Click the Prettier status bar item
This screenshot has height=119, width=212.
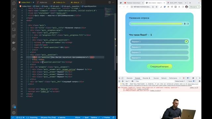pos(106,118)
